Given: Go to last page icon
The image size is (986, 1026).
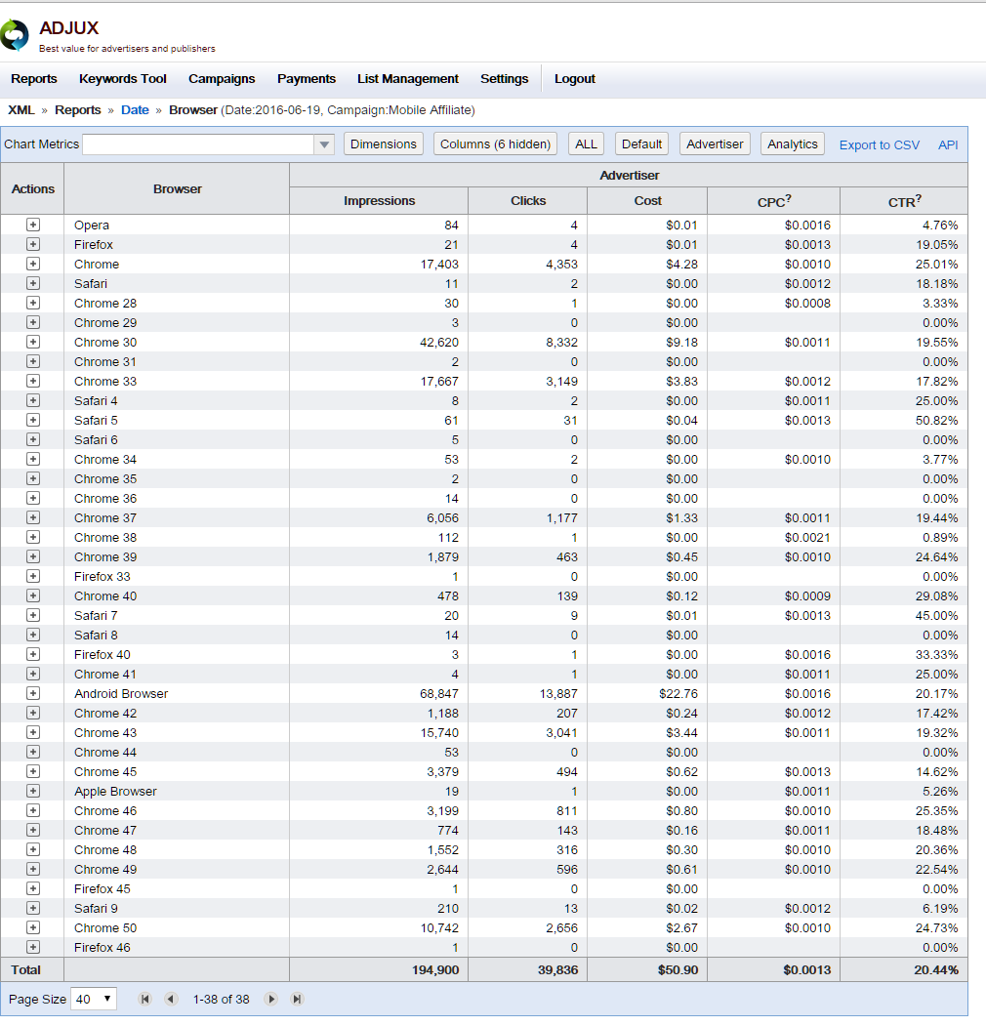Looking at the screenshot, I should pyautogui.click(x=297, y=999).
